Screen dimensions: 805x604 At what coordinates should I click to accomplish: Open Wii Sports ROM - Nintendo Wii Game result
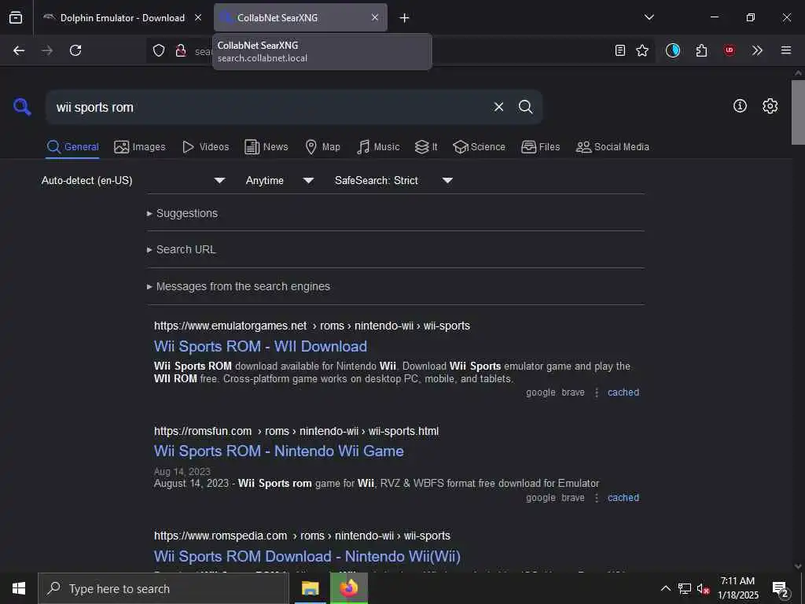[x=279, y=451]
